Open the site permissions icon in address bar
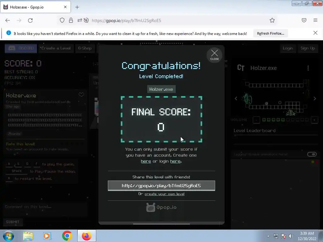Viewport: 323px width, 242px height. 79,20
